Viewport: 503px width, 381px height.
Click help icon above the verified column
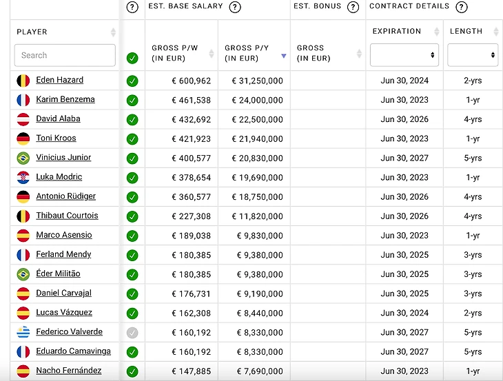coord(132,7)
